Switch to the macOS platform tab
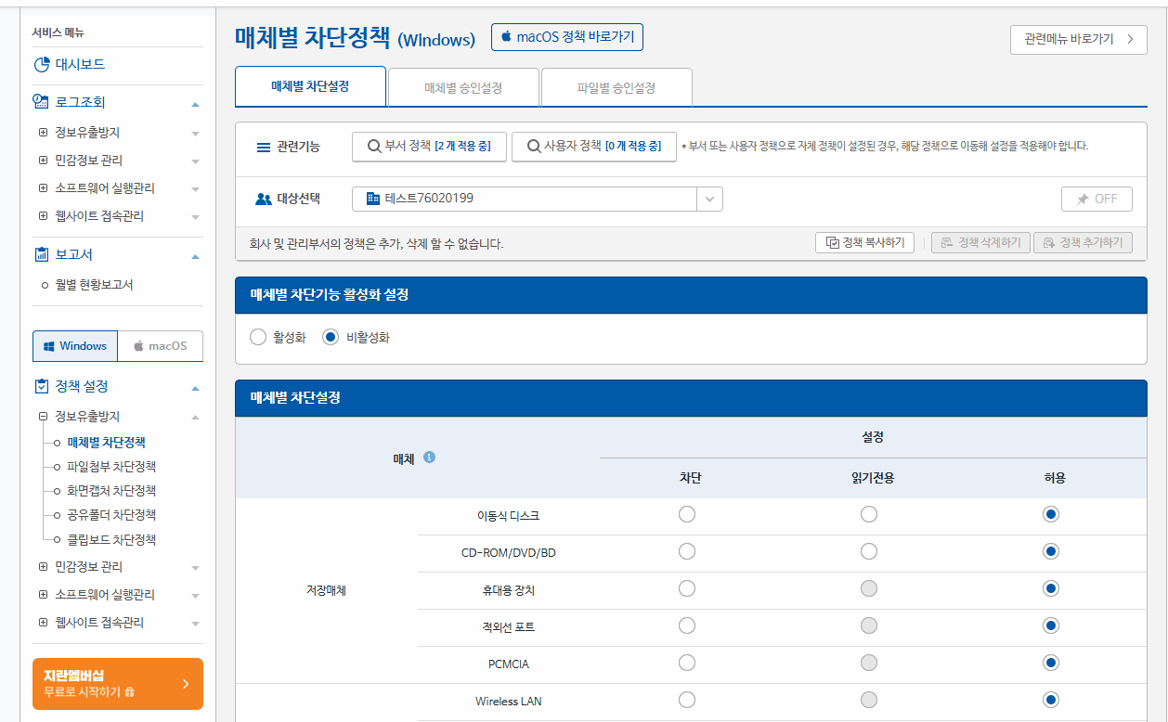 pyautogui.click(x=160, y=345)
